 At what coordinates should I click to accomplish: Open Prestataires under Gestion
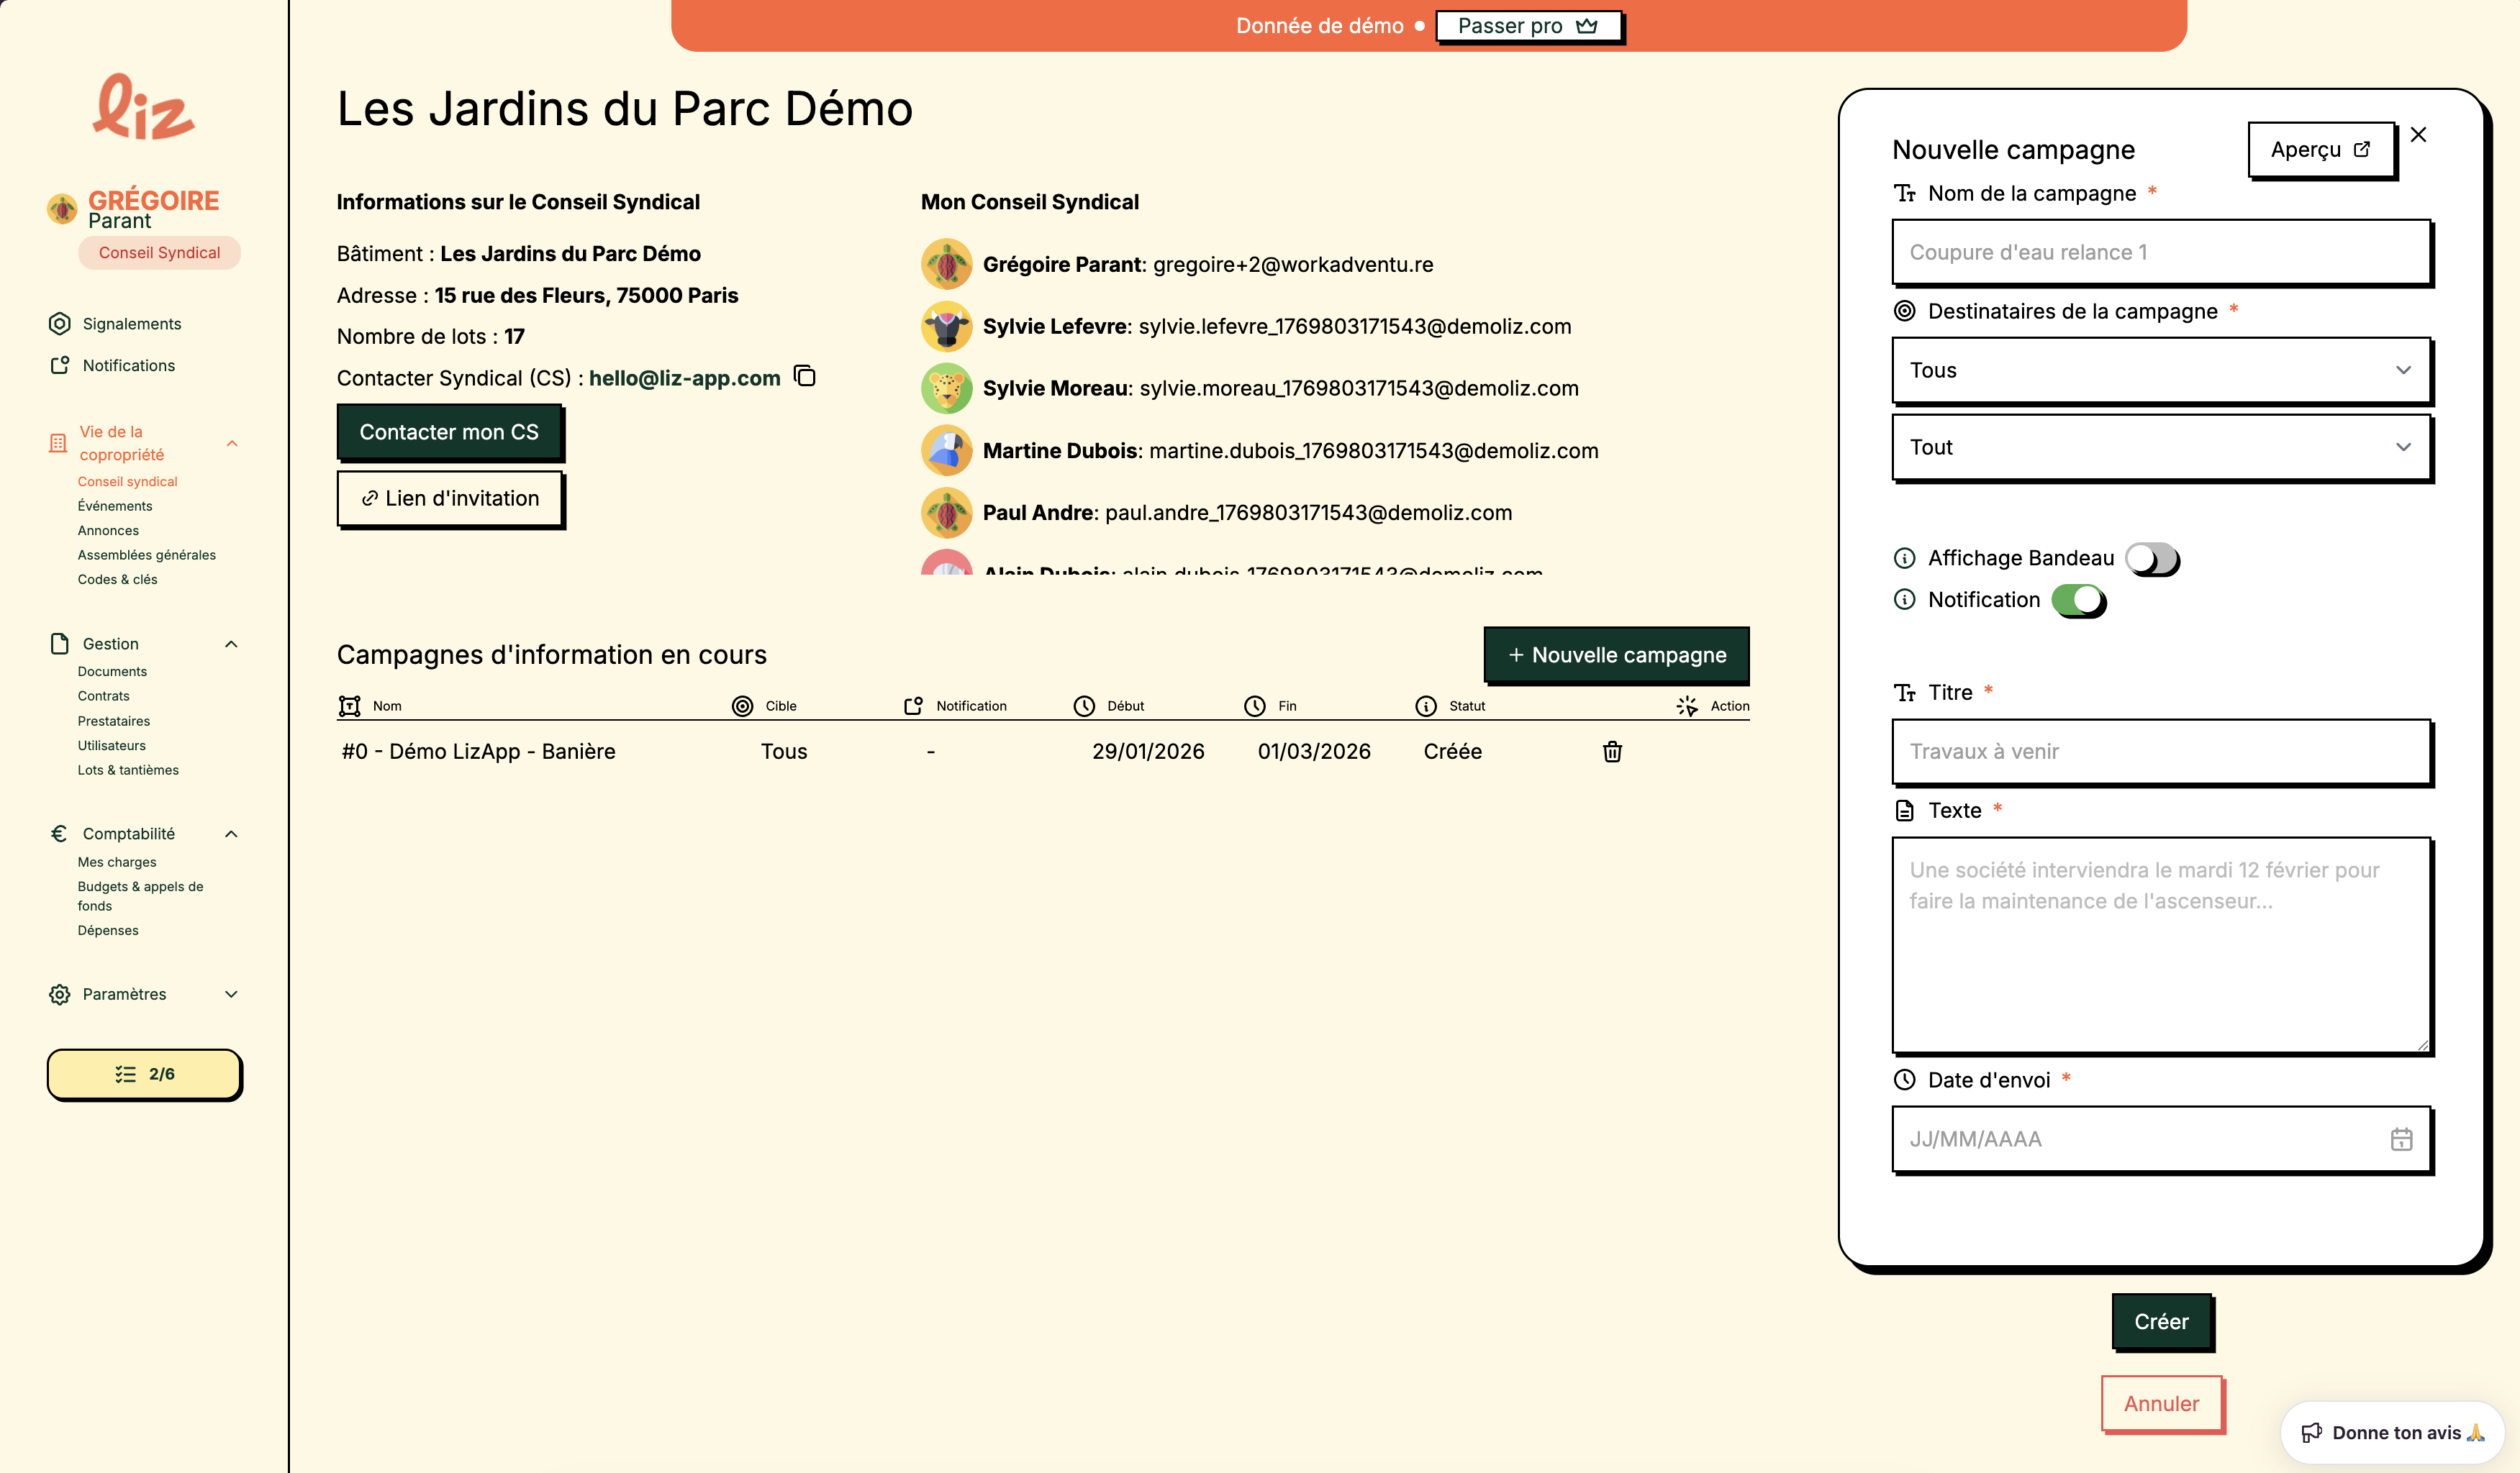[x=114, y=721]
